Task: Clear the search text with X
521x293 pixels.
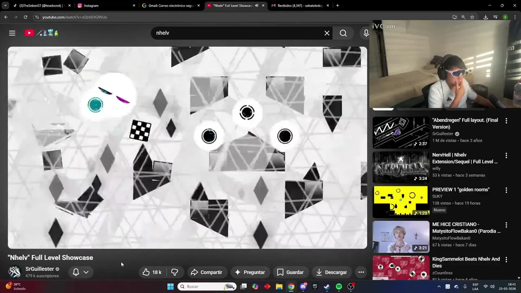Action: pos(327,33)
